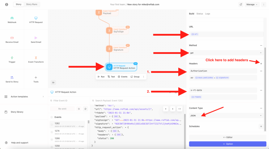Image resolution: width=269 pixels, height=149 pixels.
Task: Open the Status tab
Action: [x=200, y=14]
